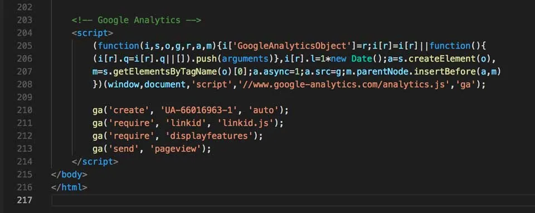Click line number 205 in the gutter
This screenshot has height=213, width=535.
pos(24,46)
